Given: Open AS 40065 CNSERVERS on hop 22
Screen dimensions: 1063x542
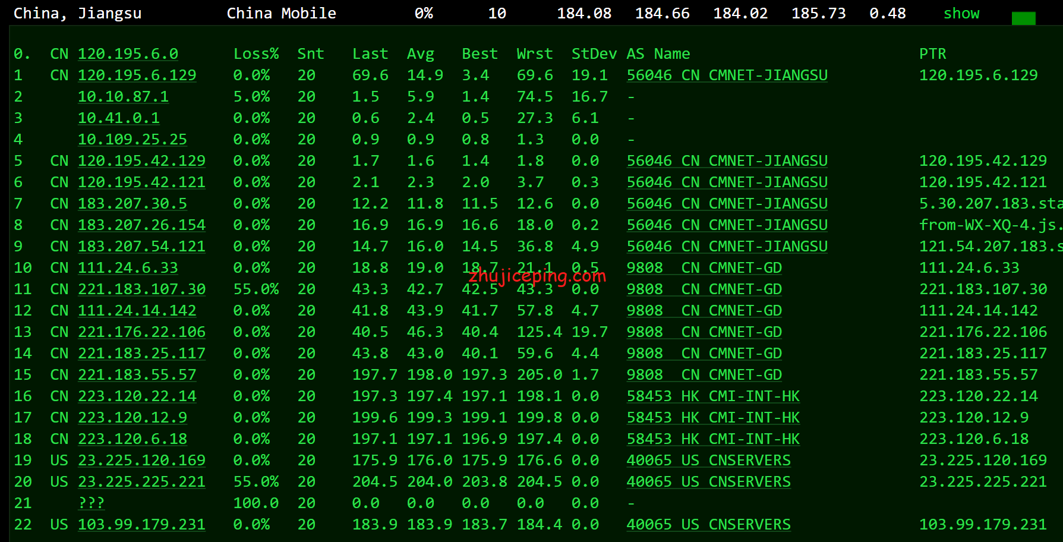Looking at the screenshot, I should (708, 524).
